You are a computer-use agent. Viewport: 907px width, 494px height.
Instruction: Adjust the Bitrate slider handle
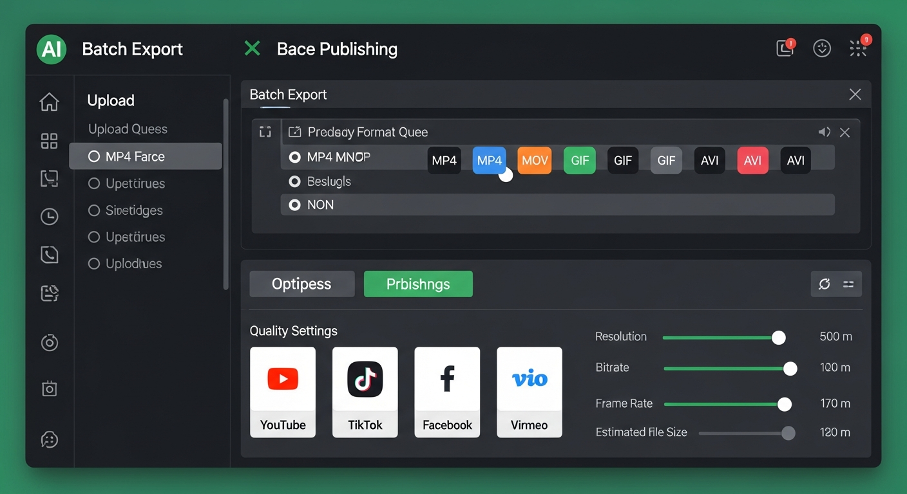(x=790, y=369)
